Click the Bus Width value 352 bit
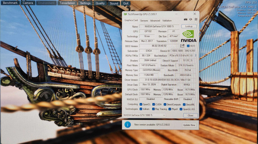Viewport: 258px width, 144px height. coord(187,70)
